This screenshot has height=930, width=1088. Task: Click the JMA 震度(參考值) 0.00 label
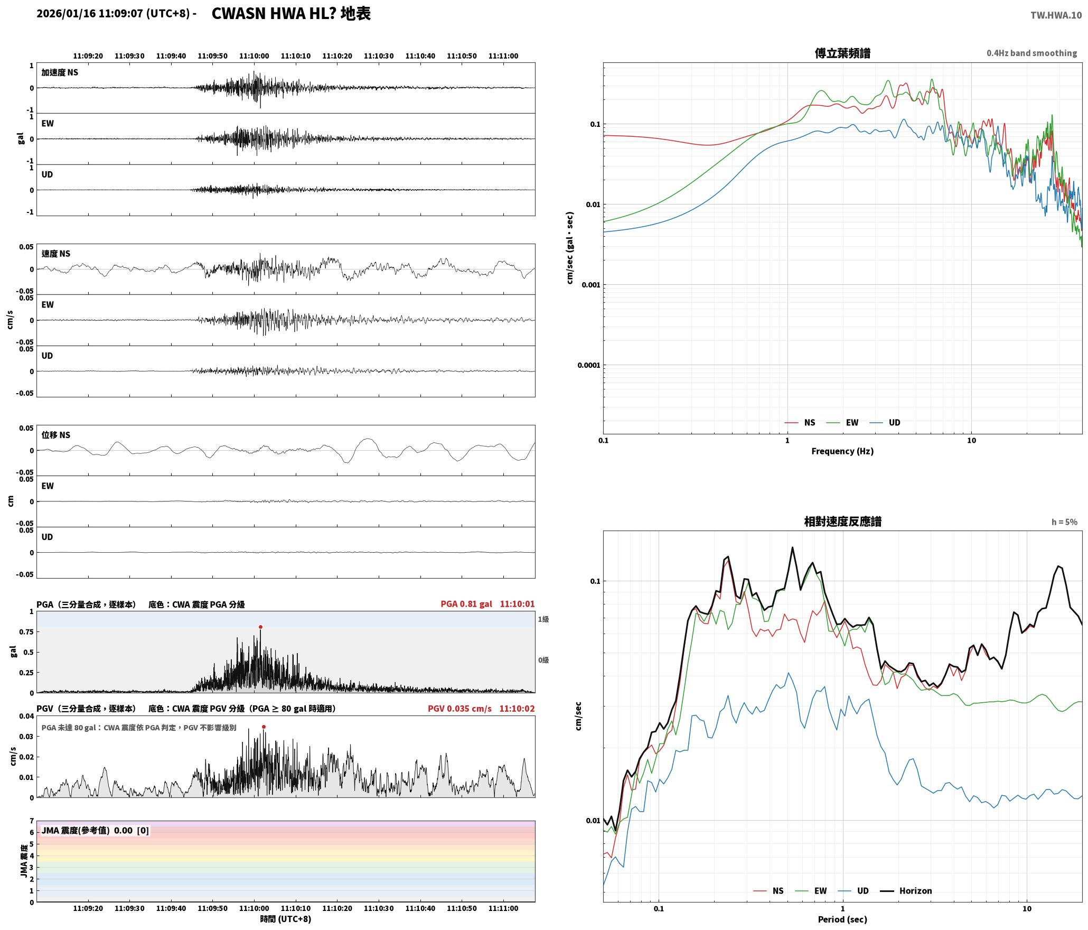(x=95, y=831)
